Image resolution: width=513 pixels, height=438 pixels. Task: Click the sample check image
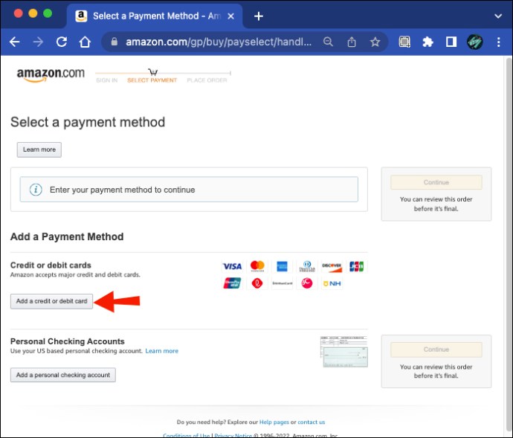343,351
